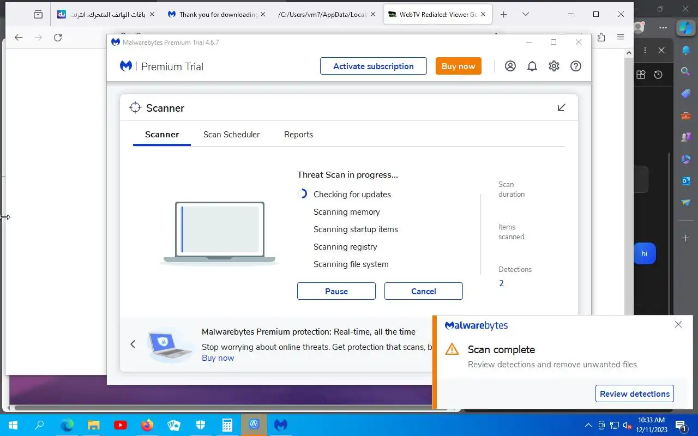Switch to the Scanner tab
This screenshot has height=436, width=698.
pyautogui.click(x=162, y=135)
